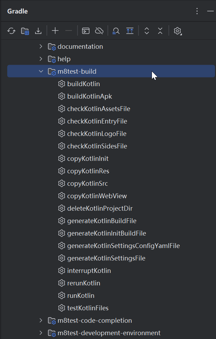
Task: Toggle the Select Opened File icon
Action: [x=130, y=31]
